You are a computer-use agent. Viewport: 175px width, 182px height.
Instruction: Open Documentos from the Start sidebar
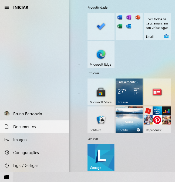click(35, 127)
